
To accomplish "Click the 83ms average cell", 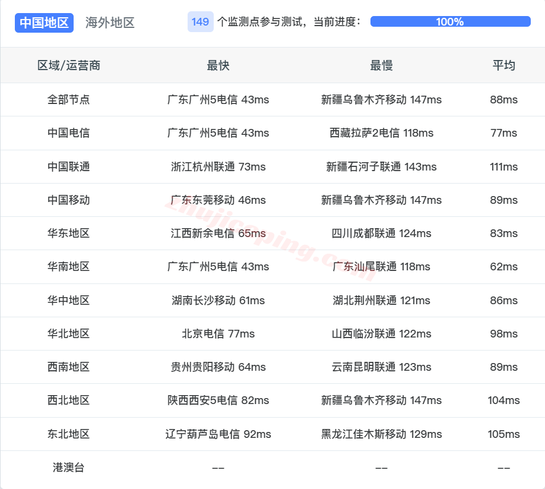I will coord(503,233).
